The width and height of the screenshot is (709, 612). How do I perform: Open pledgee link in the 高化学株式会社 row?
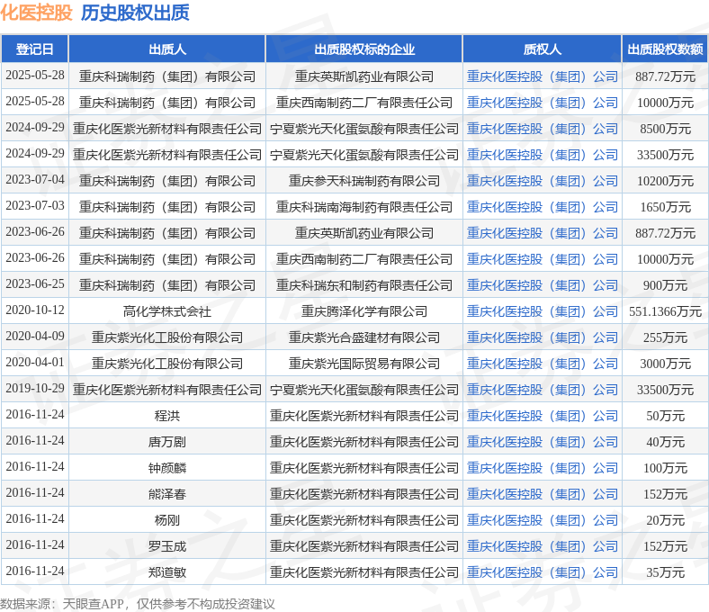click(542, 311)
